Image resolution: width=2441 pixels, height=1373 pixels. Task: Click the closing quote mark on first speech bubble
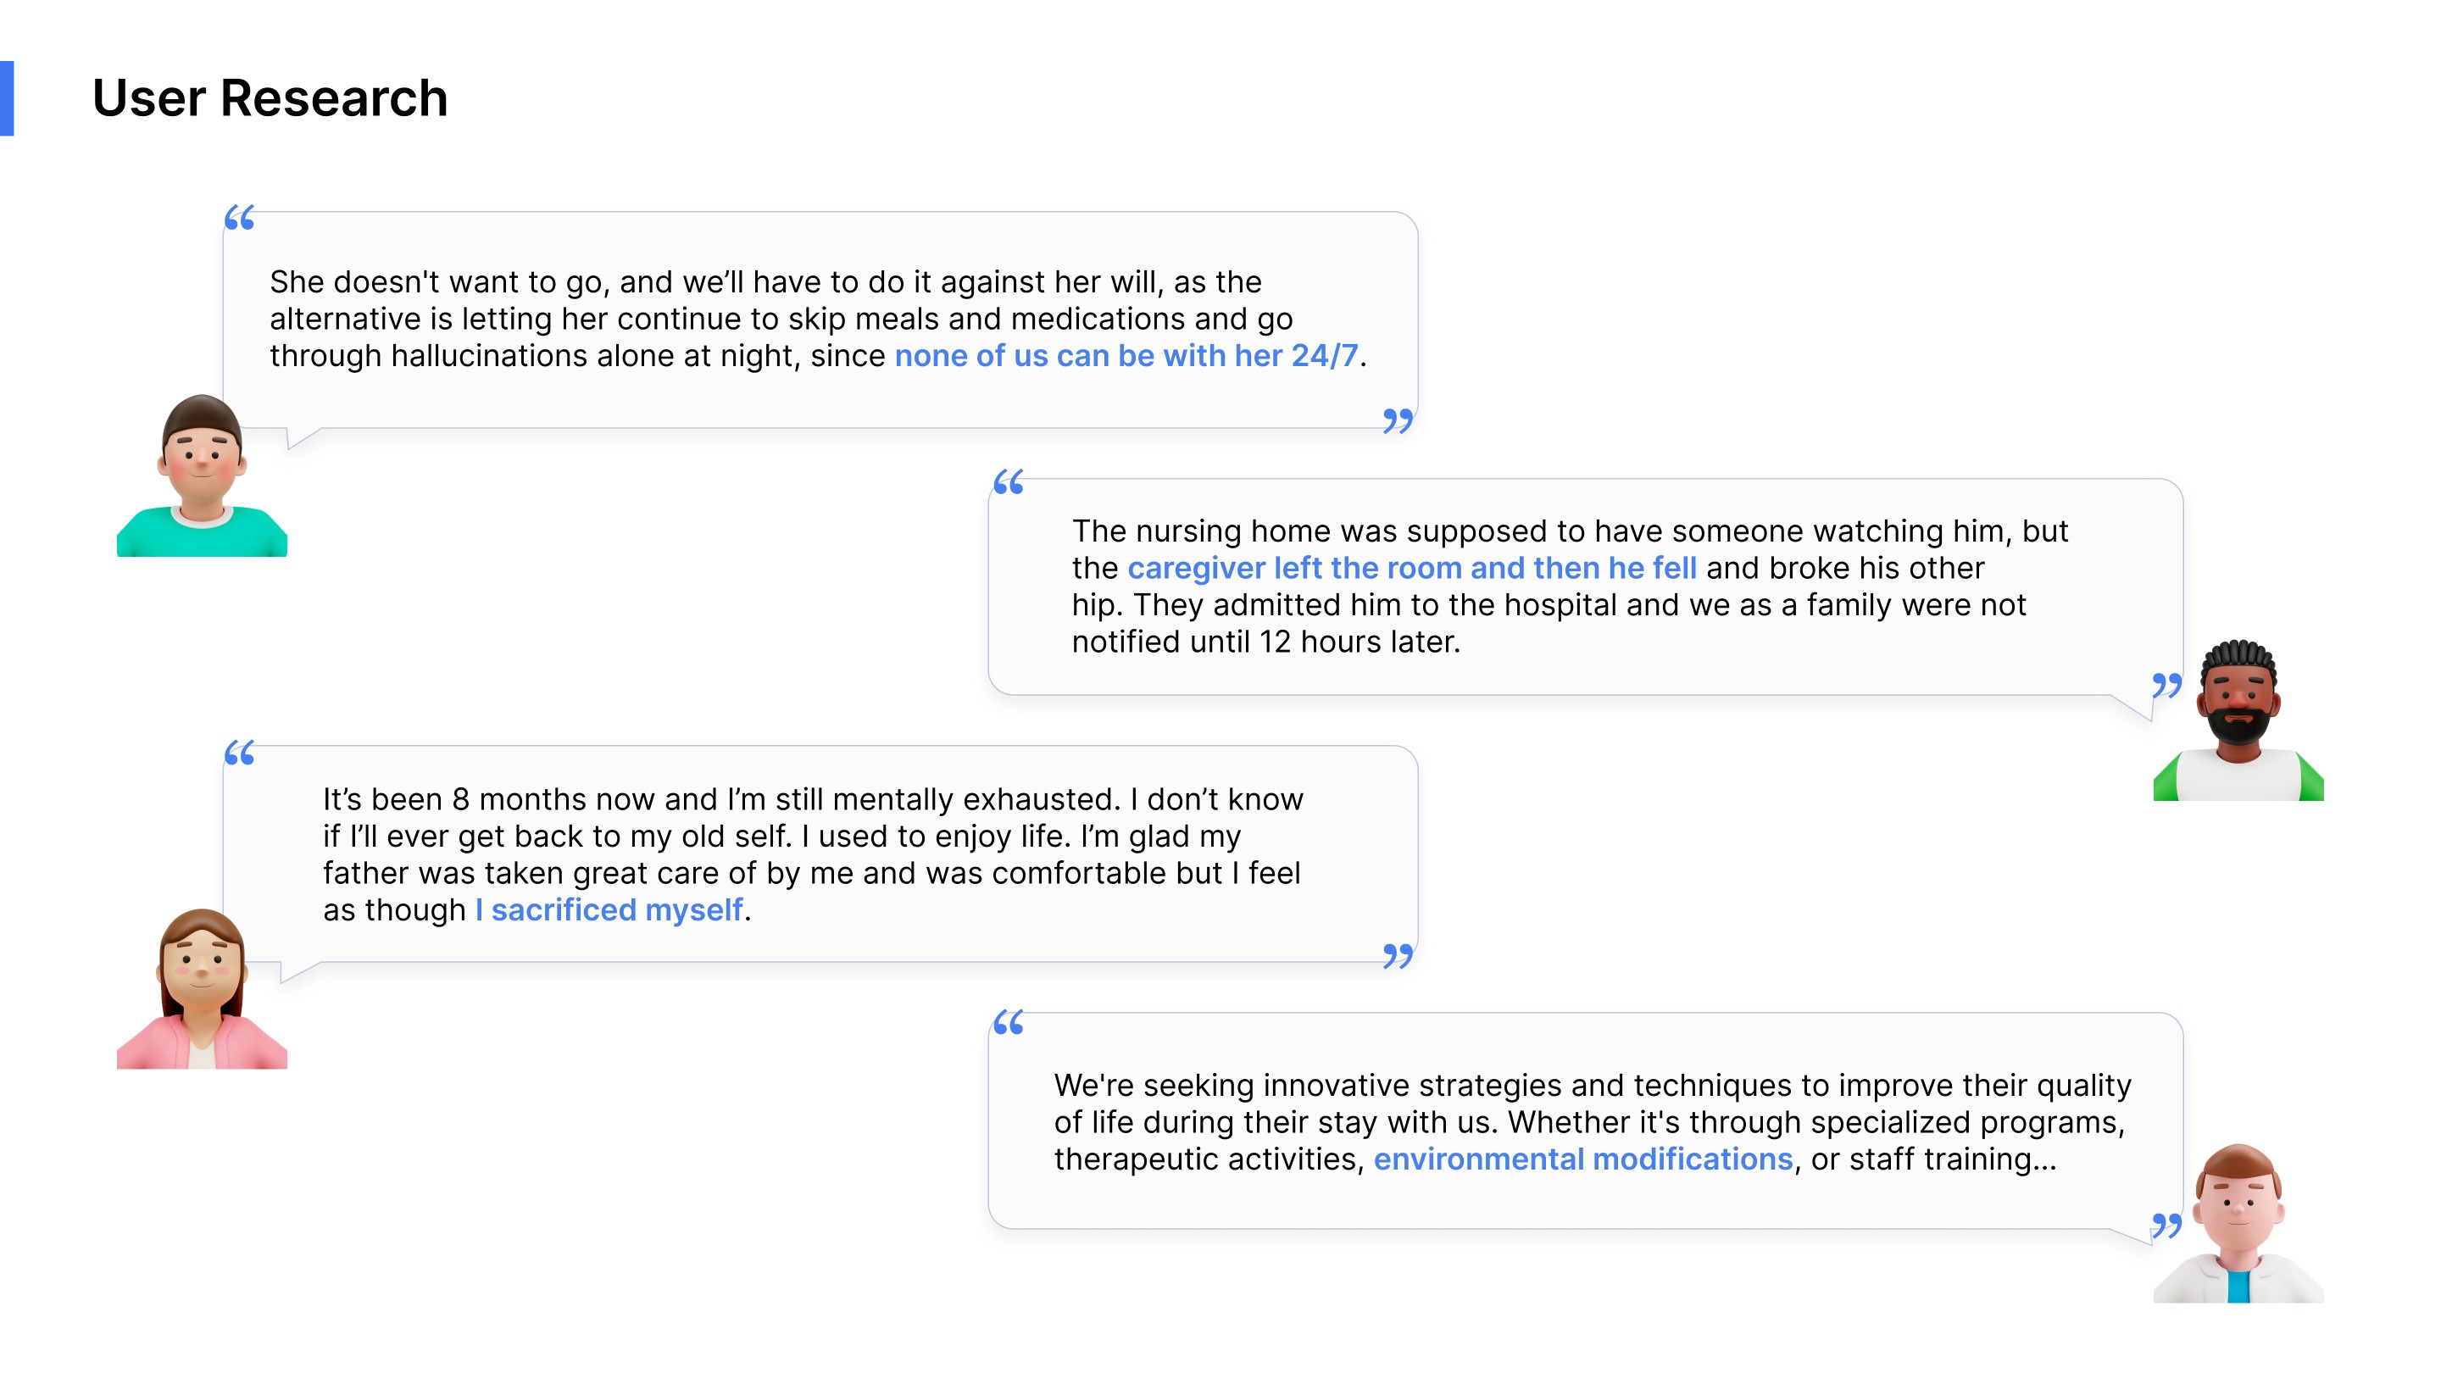click(1398, 420)
